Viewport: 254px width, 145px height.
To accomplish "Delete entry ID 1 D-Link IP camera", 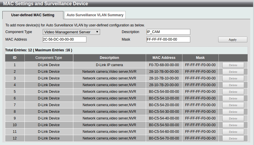I will 233,65.
